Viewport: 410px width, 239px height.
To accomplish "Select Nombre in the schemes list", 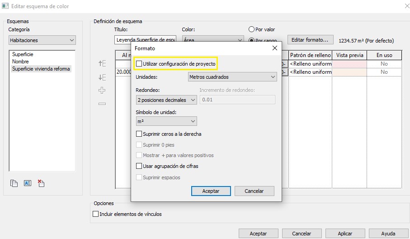I will [20, 62].
